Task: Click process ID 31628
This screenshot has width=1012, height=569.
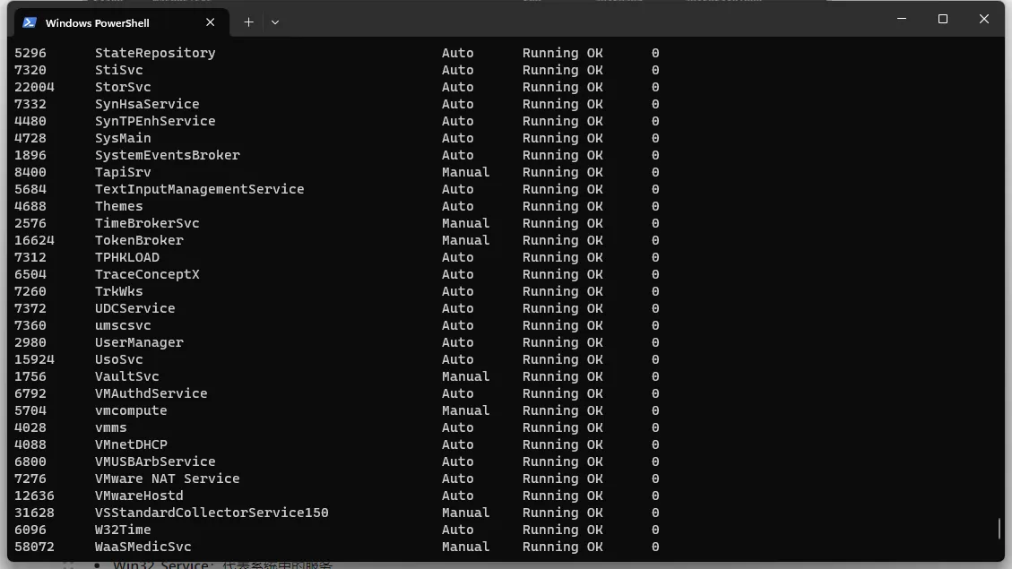Action: [x=34, y=513]
